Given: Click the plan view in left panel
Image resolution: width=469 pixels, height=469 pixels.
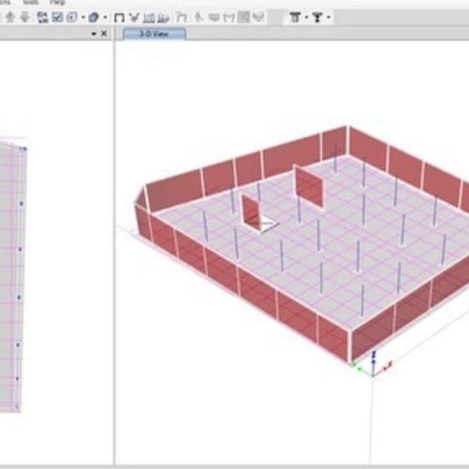Looking at the screenshot, I should pyautogui.click(x=13, y=272).
